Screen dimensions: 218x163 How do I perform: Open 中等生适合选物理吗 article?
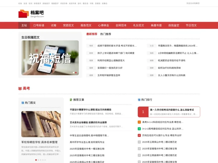(89, 136)
